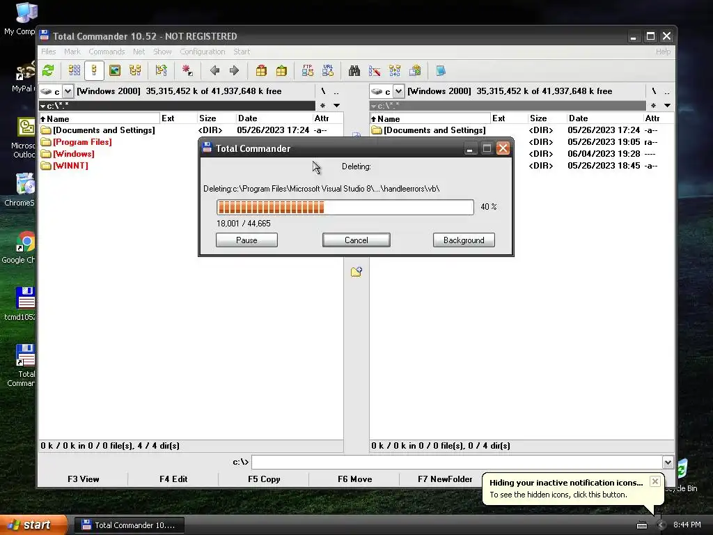713x535 pixels.
Task: Open the FTP connect icon
Action: click(307, 70)
